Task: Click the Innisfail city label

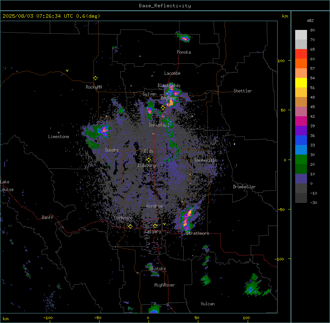Action: click(159, 125)
